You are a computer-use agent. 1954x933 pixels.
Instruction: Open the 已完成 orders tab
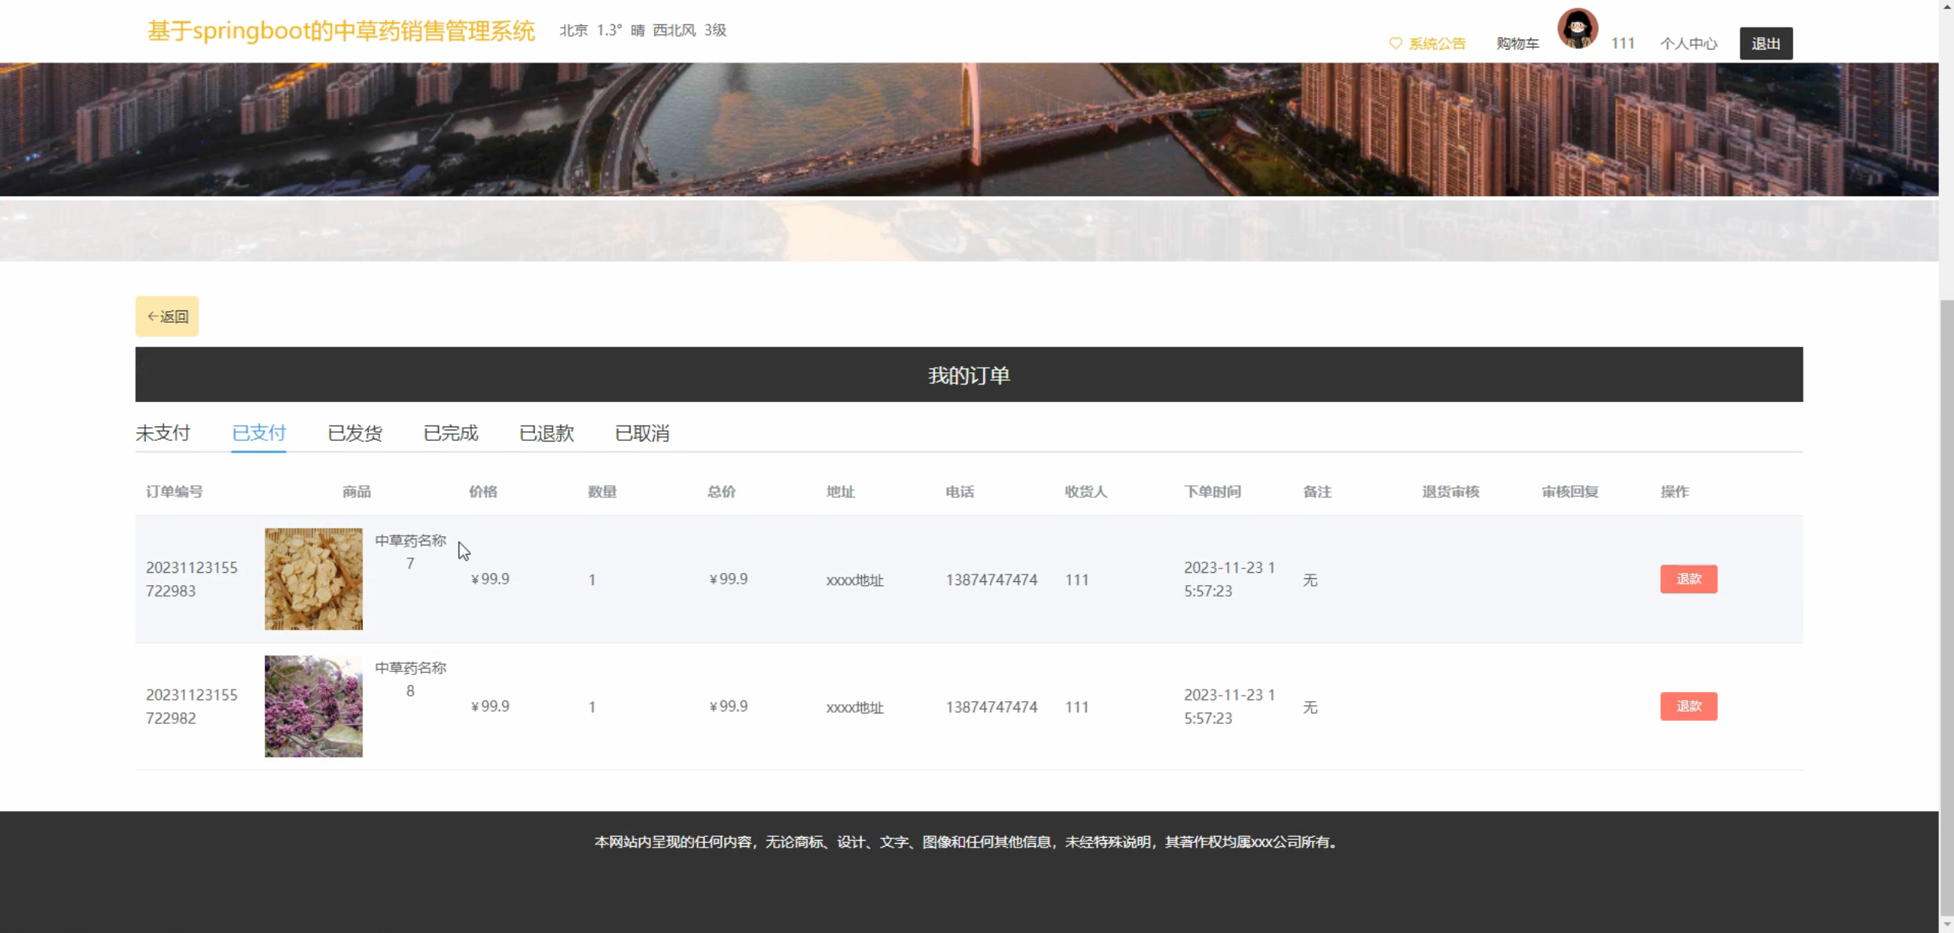point(450,433)
